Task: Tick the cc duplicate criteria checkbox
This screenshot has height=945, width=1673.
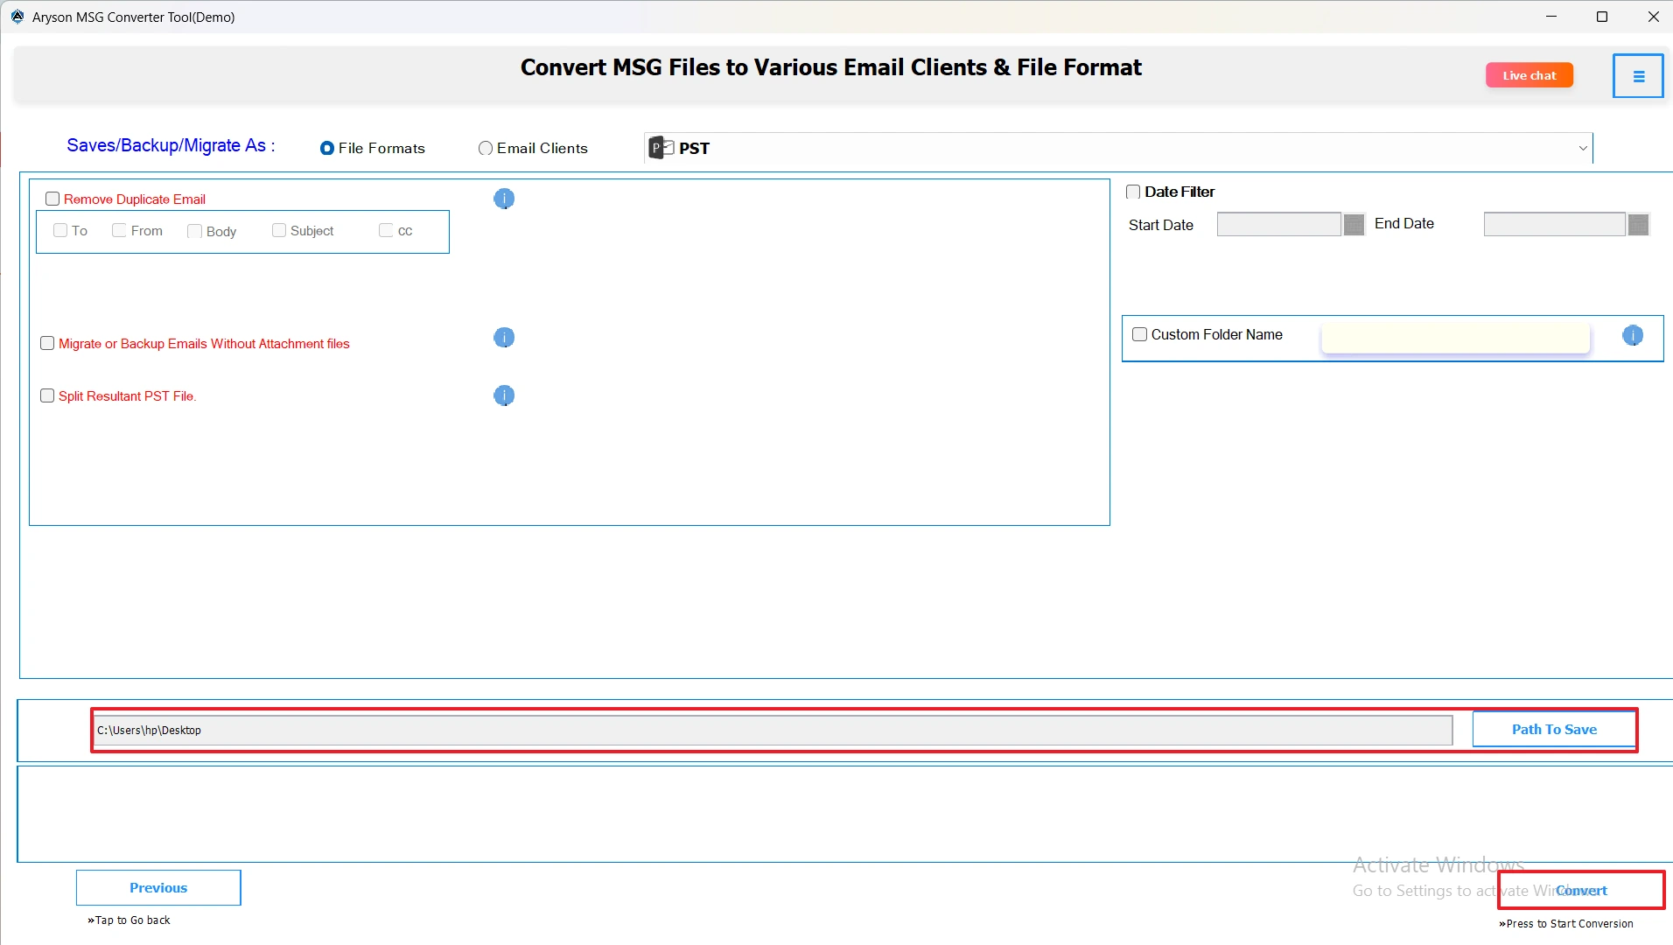Action: click(386, 230)
